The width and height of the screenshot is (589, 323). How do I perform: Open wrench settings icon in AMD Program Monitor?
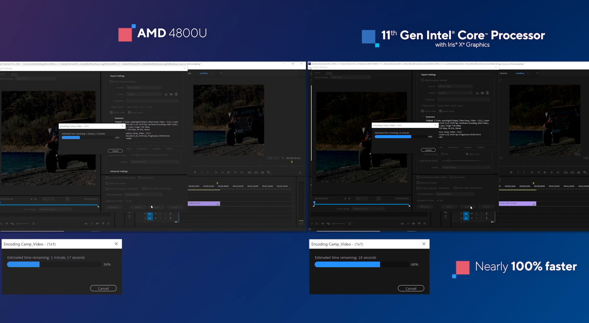pyautogui.click(x=283, y=158)
